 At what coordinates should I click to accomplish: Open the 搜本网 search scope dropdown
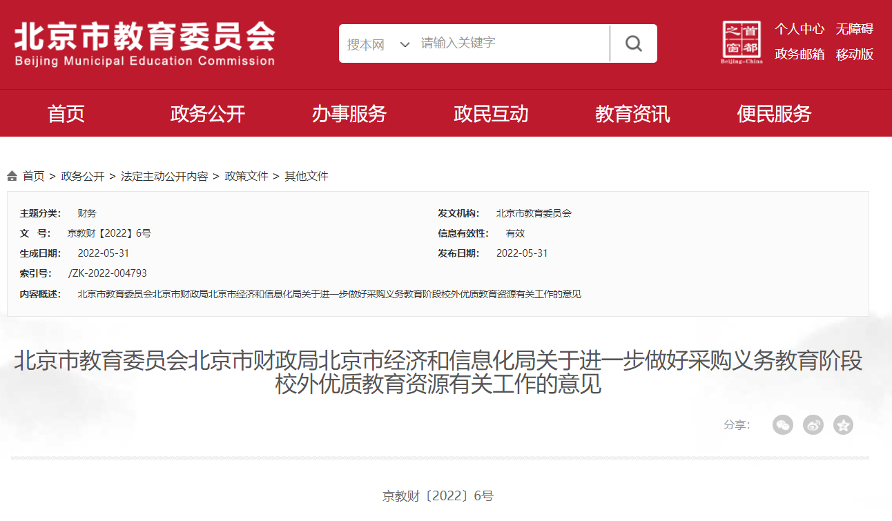tap(378, 44)
